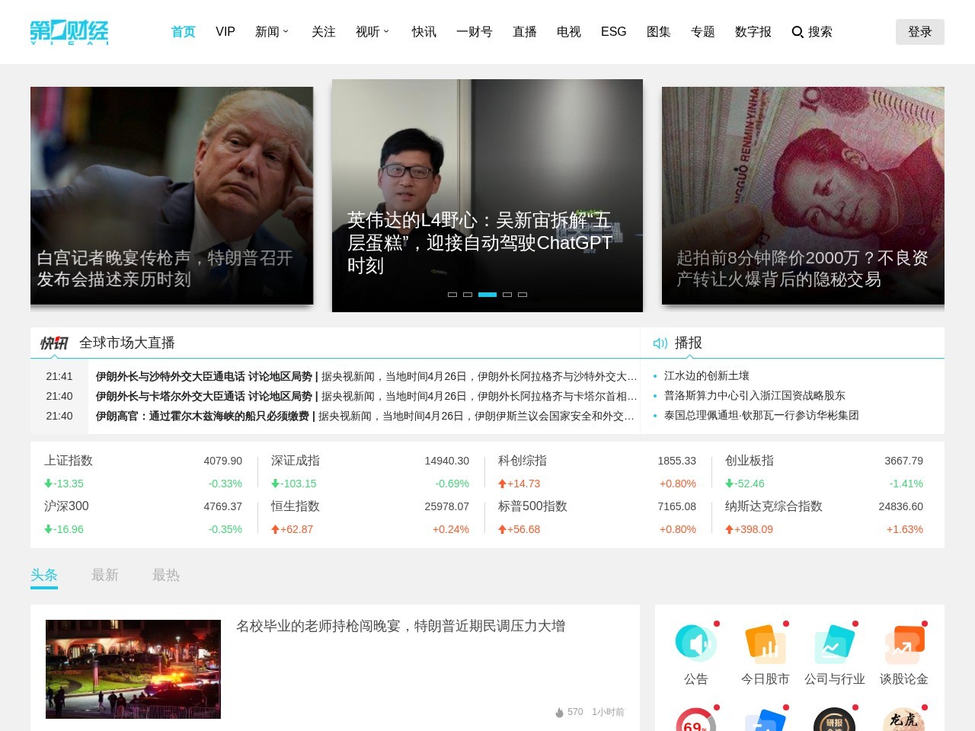The height and width of the screenshot is (731, 975).
Task: Open the 直播 menu item
Action: 524,32
